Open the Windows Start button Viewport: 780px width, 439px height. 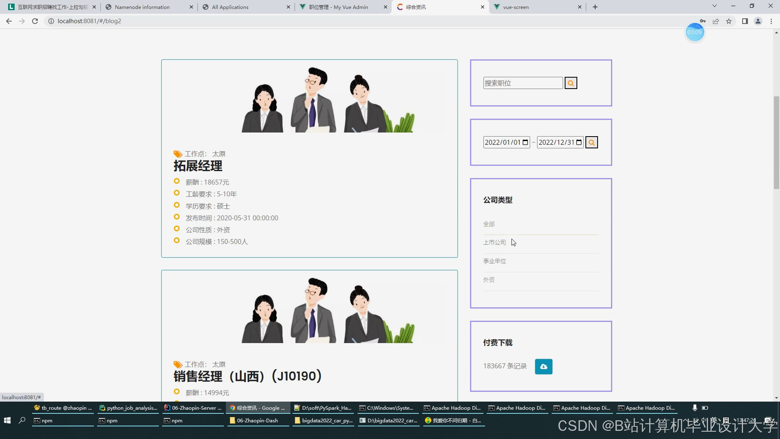point(7,420)
